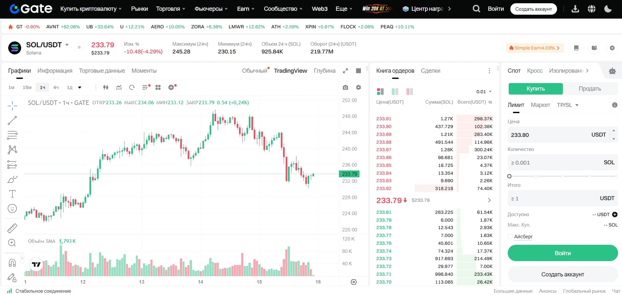Open the SOL/USDT pair dropdown
622x295 pixels.
(67, 45)
